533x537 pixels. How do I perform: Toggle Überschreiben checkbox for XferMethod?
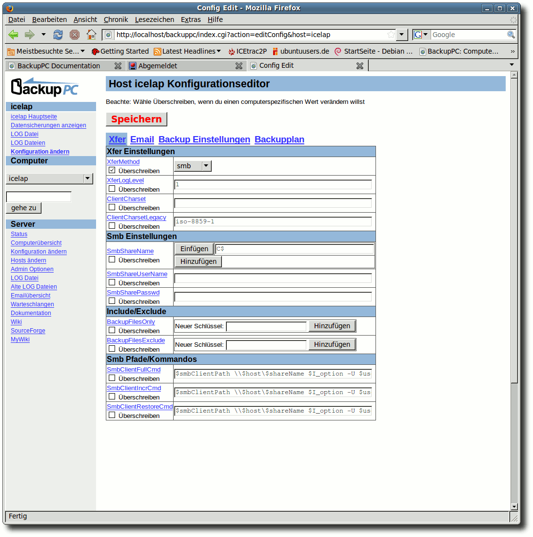point(112,170)
